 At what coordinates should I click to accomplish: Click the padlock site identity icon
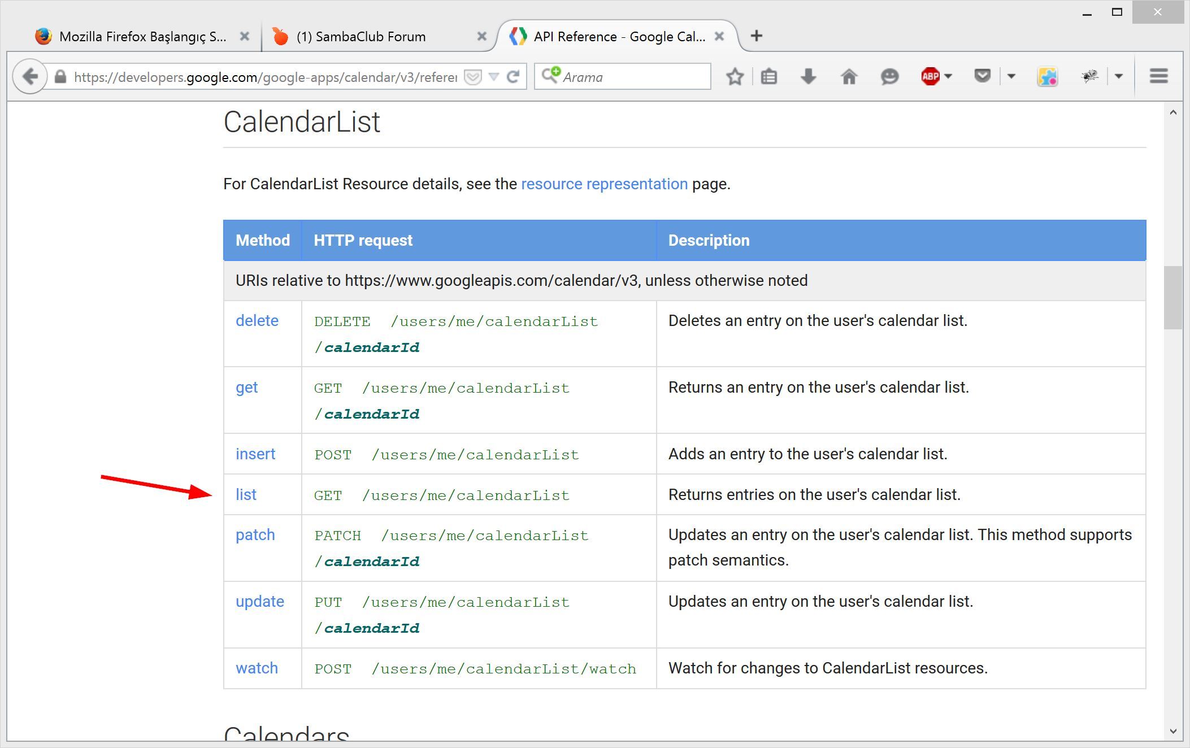tap(60, 77)
